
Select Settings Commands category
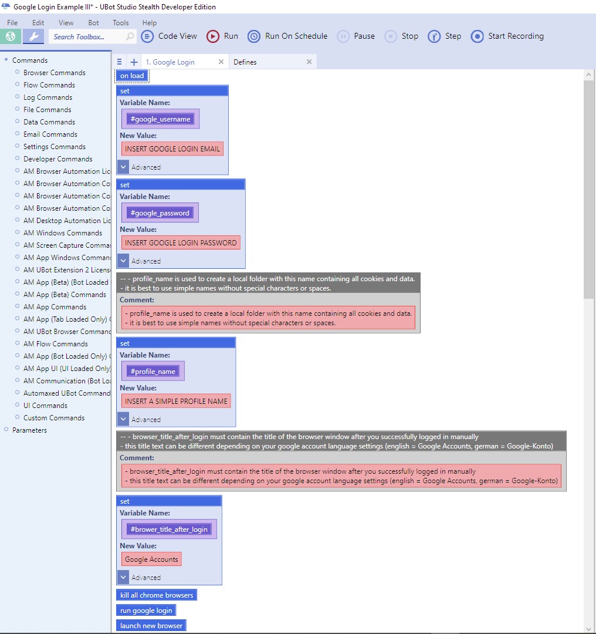[x=54, y=147]
